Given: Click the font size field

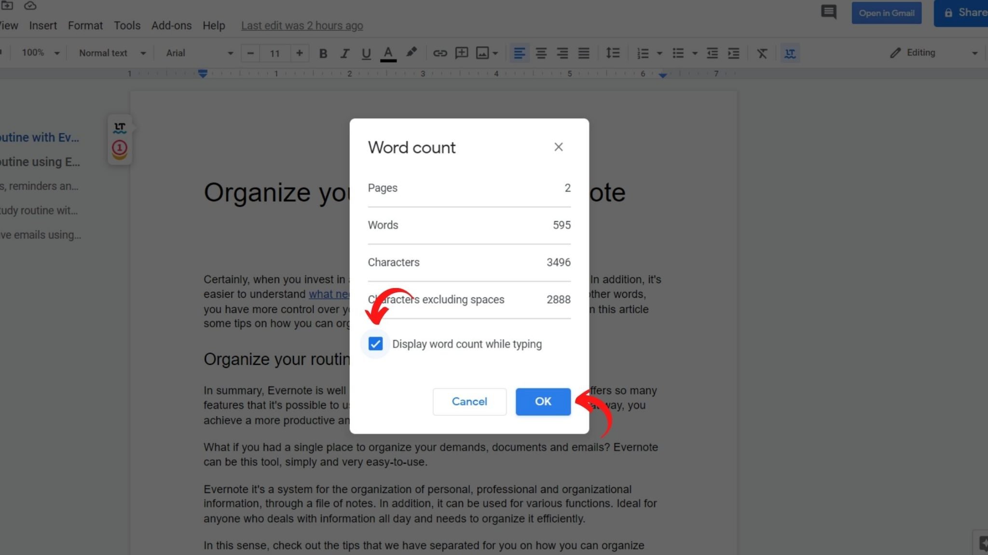Looking at the screenshot, I should [x=275, y=53].
